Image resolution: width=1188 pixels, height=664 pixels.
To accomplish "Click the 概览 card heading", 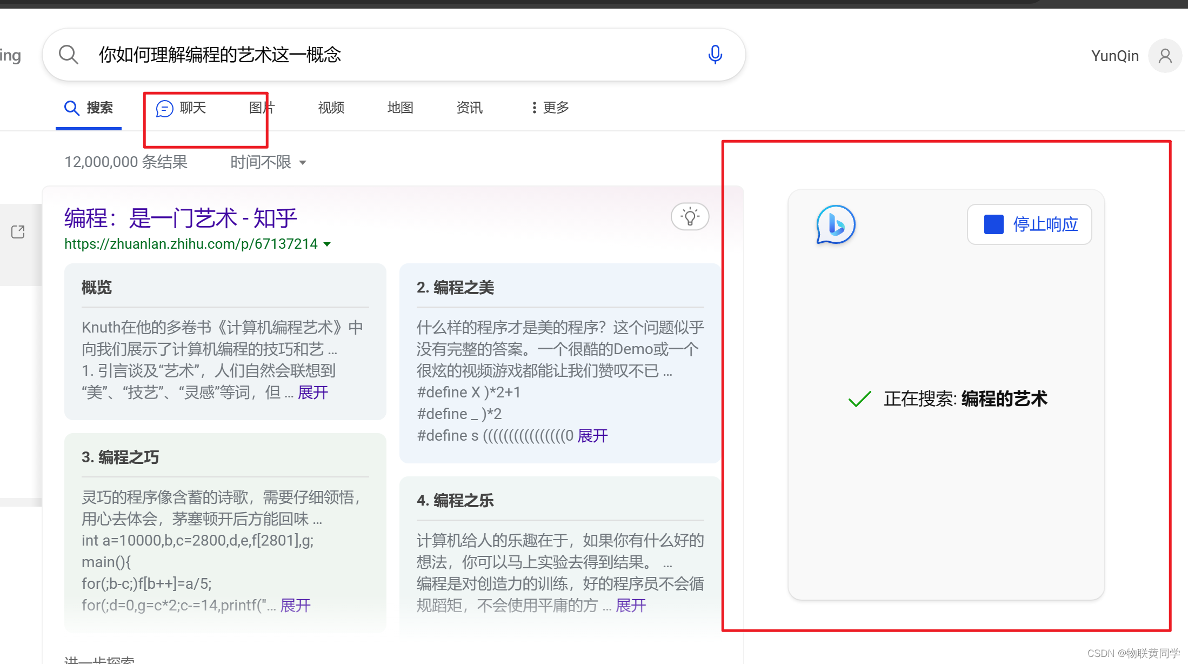I will click(97, 288).
